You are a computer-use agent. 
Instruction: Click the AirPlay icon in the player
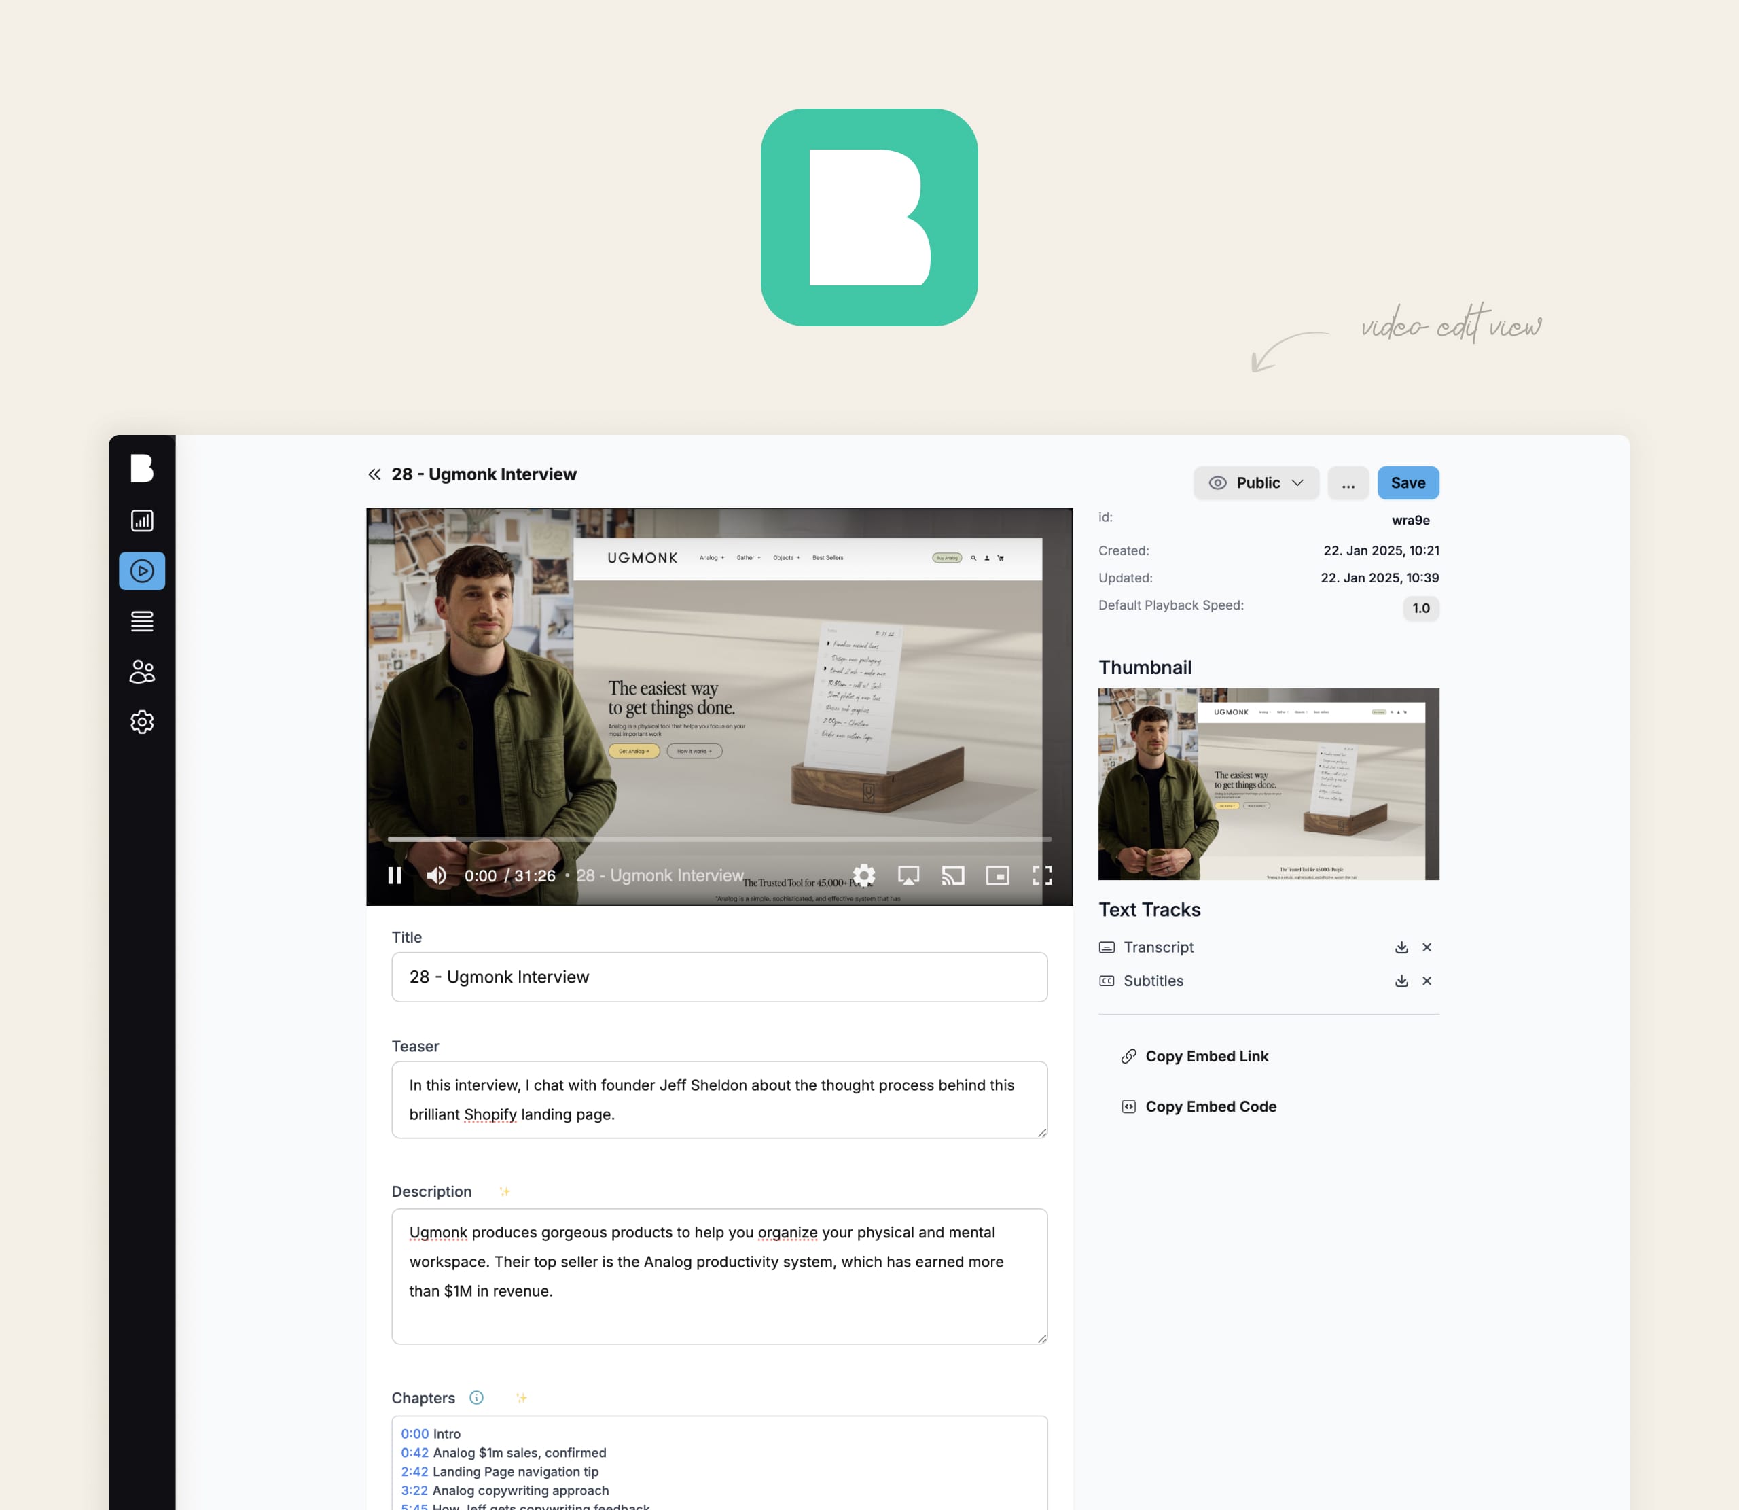(909, 875)
